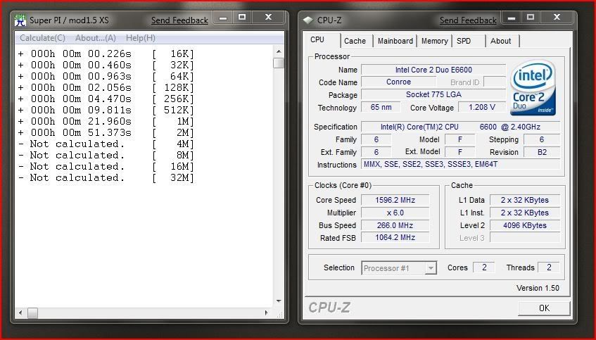This screenshot has height=340, width=596.
Task: Click the L1 Data value 2 x 32 KBytes
Action: tap(524, 200)
